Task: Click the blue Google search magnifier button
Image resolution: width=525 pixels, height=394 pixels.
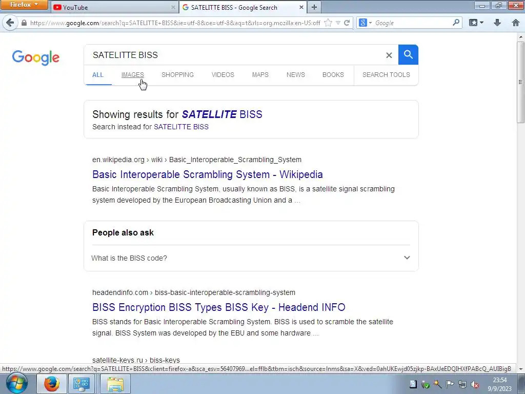Action: [x=408, y=54]
